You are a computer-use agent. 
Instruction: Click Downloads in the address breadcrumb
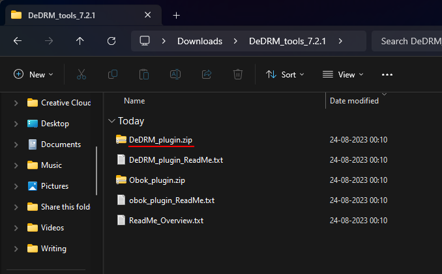pyautogui.click(x=199, y=41)
